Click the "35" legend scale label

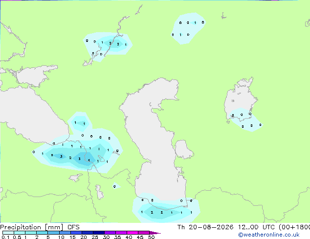(117, 237)
